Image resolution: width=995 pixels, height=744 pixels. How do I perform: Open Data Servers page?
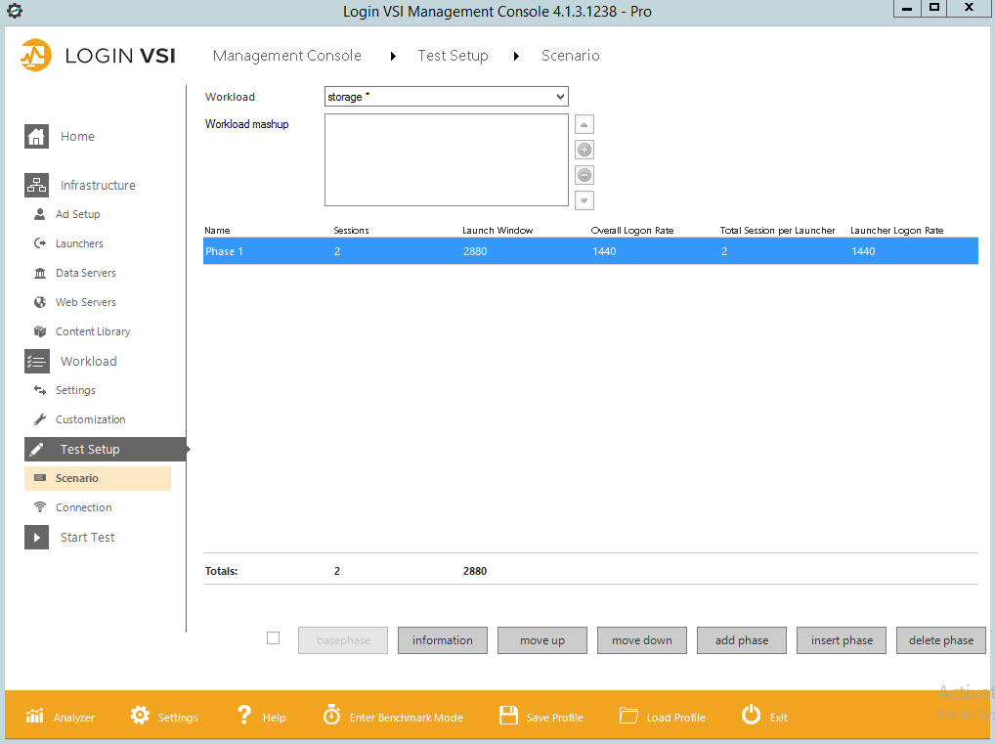click(x=86, y=273)
